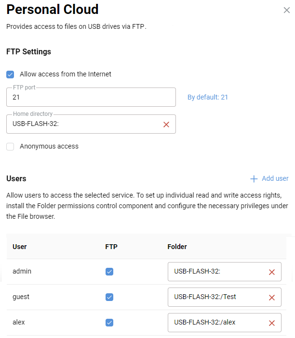This screenshot has height=338, width=295.
Task: Disable FTP access for alex
Action: [109, 323]
